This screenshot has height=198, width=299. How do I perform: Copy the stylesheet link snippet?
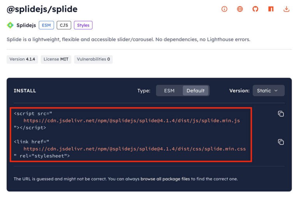click(x=281, y=142)
